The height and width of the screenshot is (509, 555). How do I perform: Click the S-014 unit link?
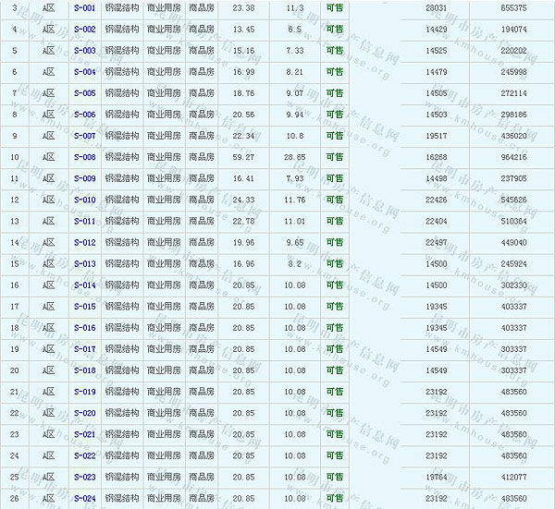pyautogui.click(x=84, y=285)
